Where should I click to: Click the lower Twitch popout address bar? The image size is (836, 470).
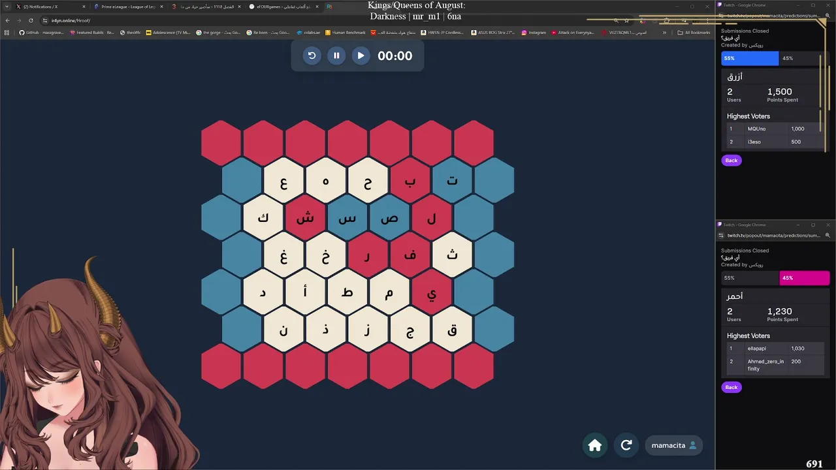tap(774, 235)
